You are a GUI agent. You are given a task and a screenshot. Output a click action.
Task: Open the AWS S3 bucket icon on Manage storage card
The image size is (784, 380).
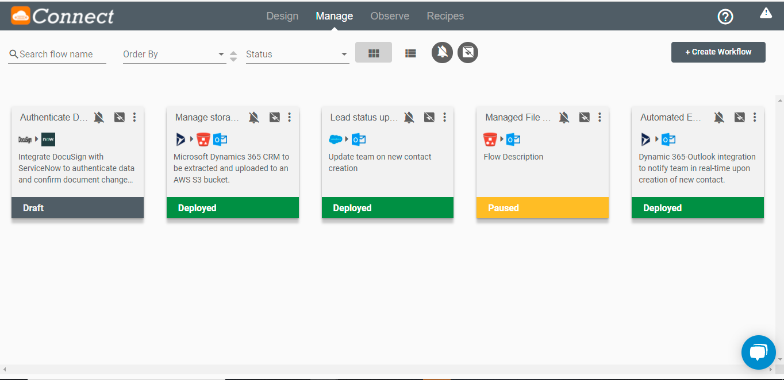point(202,139)
